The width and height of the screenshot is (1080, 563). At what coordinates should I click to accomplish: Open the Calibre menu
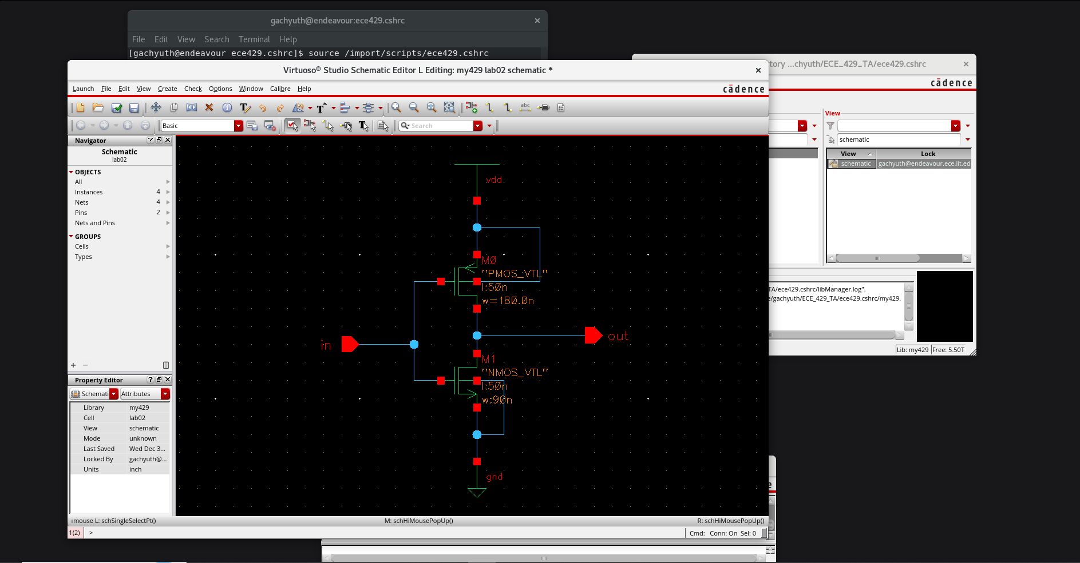pos(280,89)
